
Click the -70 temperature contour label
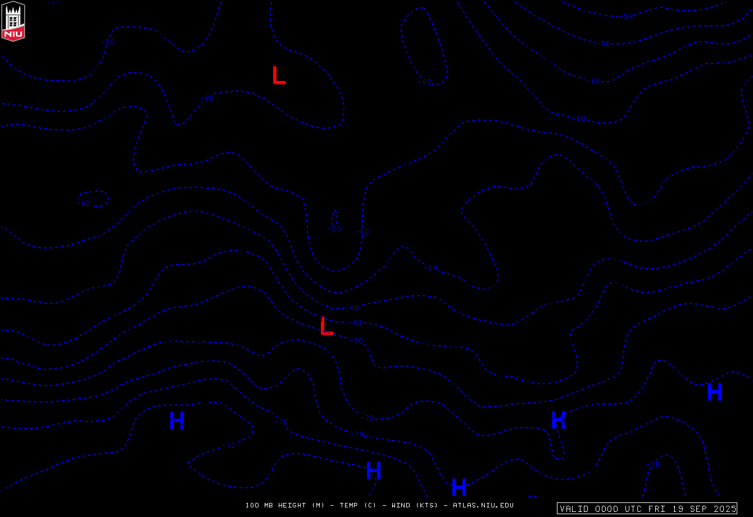[x=359, y=341]
